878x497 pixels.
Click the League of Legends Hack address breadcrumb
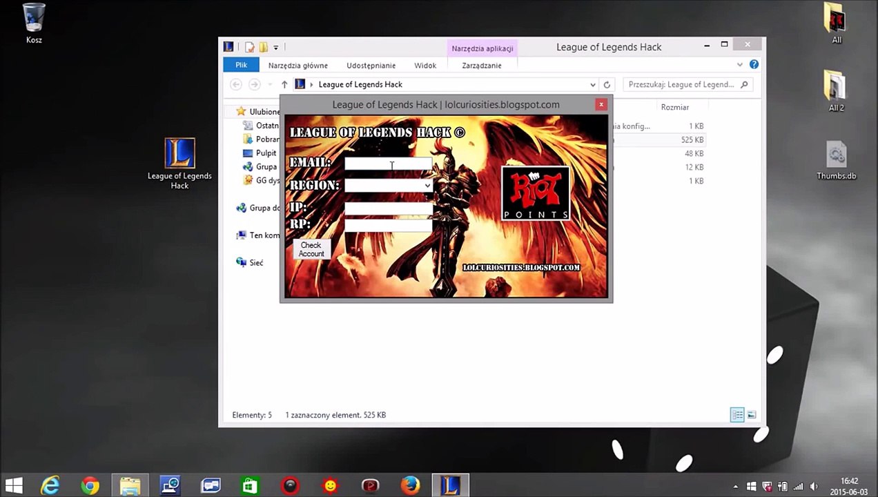click(x=360, y=84)
